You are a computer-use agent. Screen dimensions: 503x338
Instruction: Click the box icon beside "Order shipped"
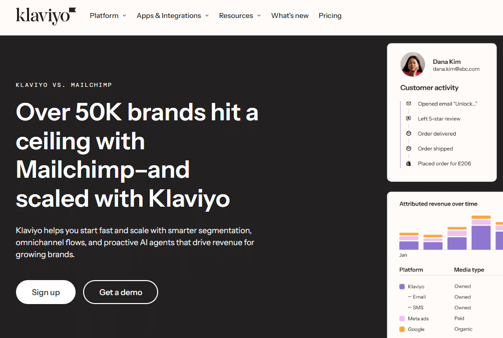408,148
